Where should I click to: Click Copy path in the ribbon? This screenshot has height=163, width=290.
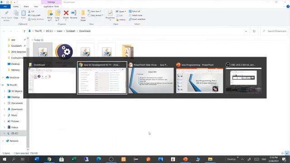pyautogui.click(x=34, y=15)
